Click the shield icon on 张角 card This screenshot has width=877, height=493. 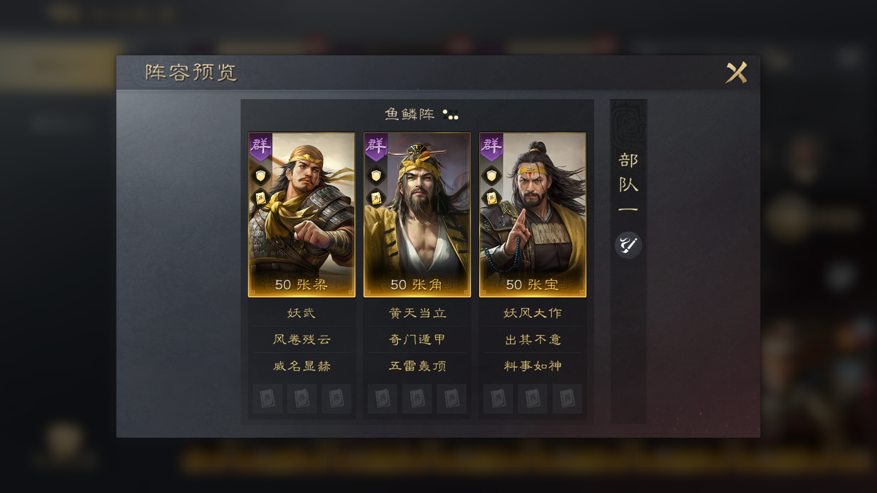coord(376,175)
